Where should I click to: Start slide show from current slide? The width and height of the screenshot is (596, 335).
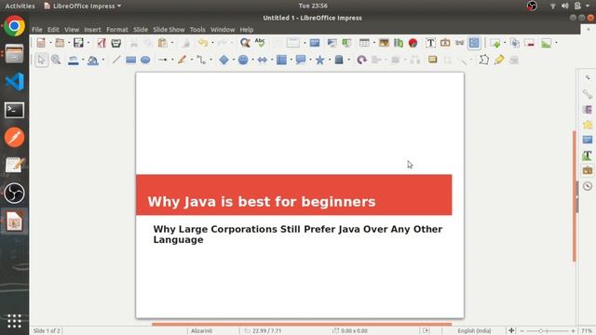tap(346, 43)
